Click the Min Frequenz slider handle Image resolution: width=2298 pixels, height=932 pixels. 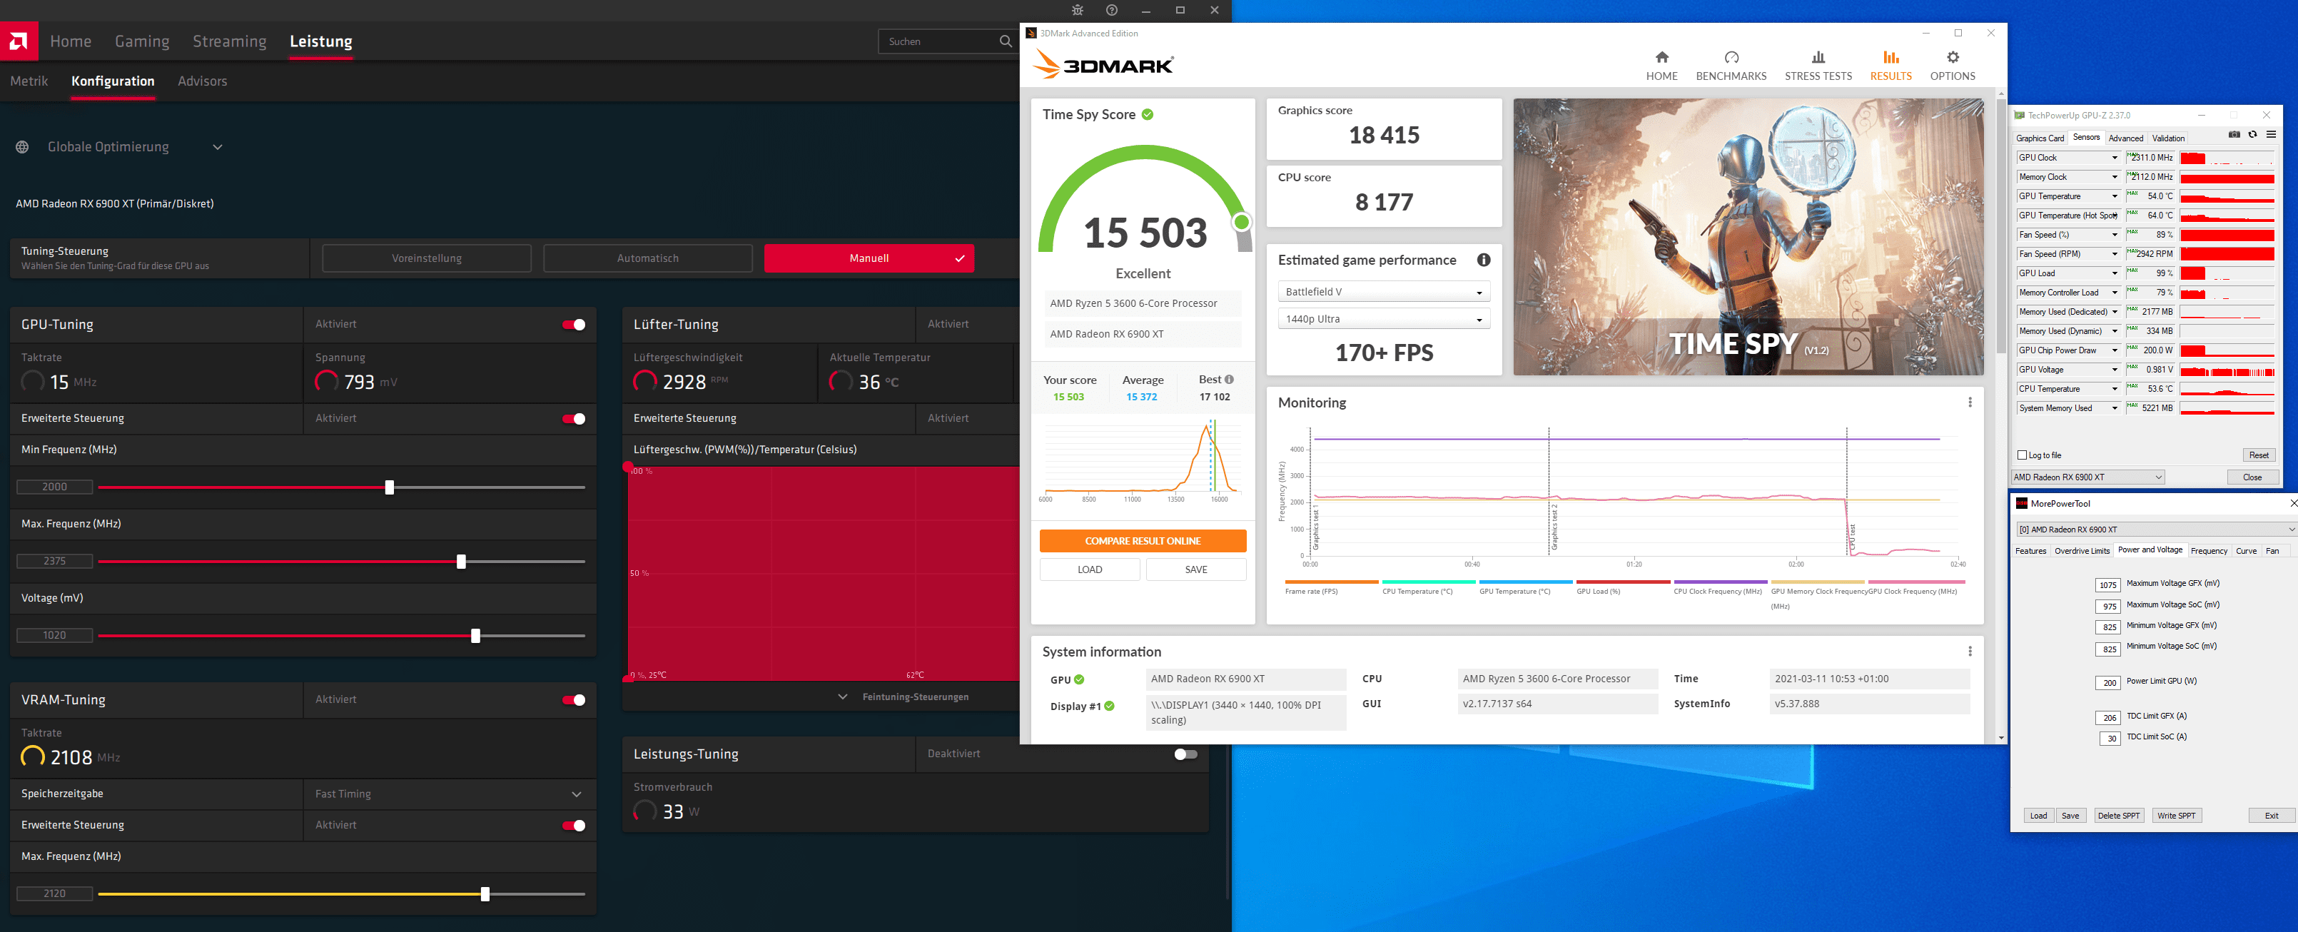click(389, 487)
